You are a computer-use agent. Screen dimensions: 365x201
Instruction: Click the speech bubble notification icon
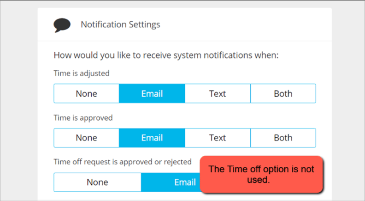pyautogui.click(x=62, y=24)
